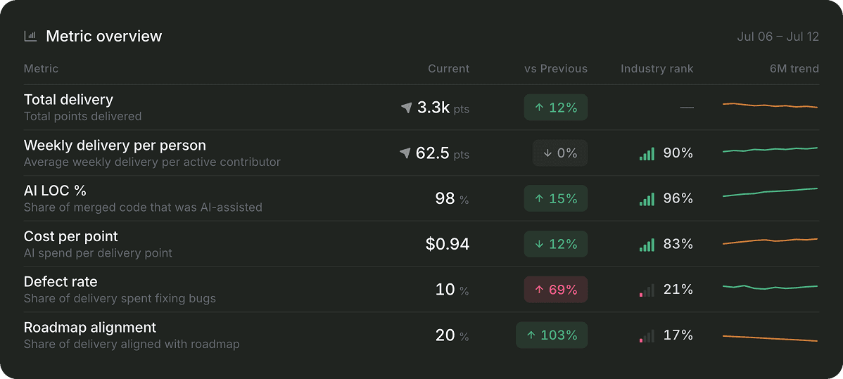
Task: Click the red 69% Defect rate change badge
Action: (x=556, y=290)
